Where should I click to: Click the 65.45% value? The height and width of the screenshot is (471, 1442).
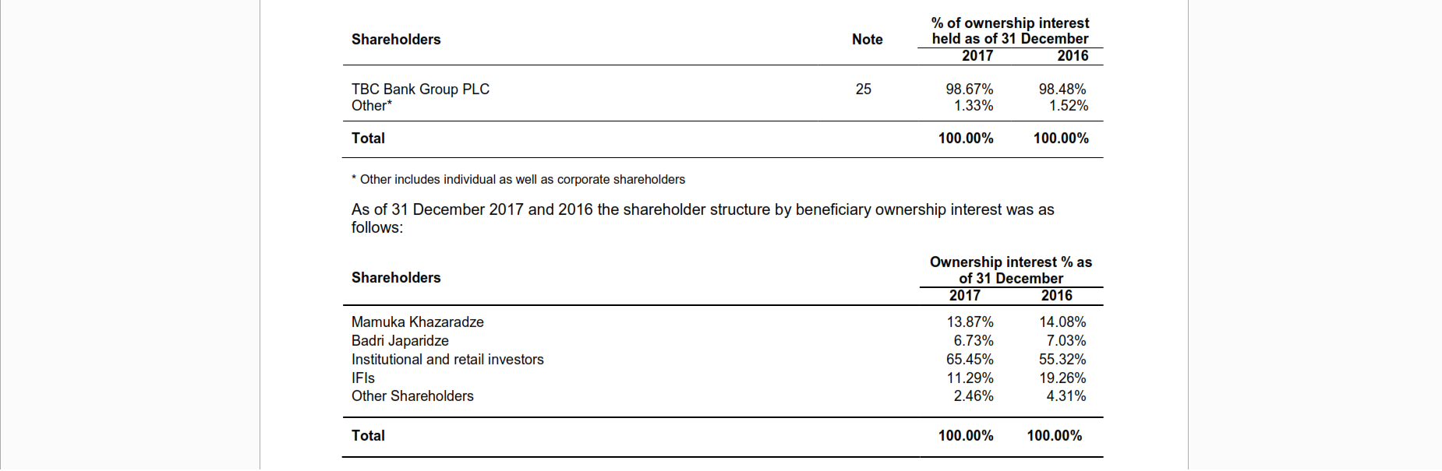[x=970, y=360]
